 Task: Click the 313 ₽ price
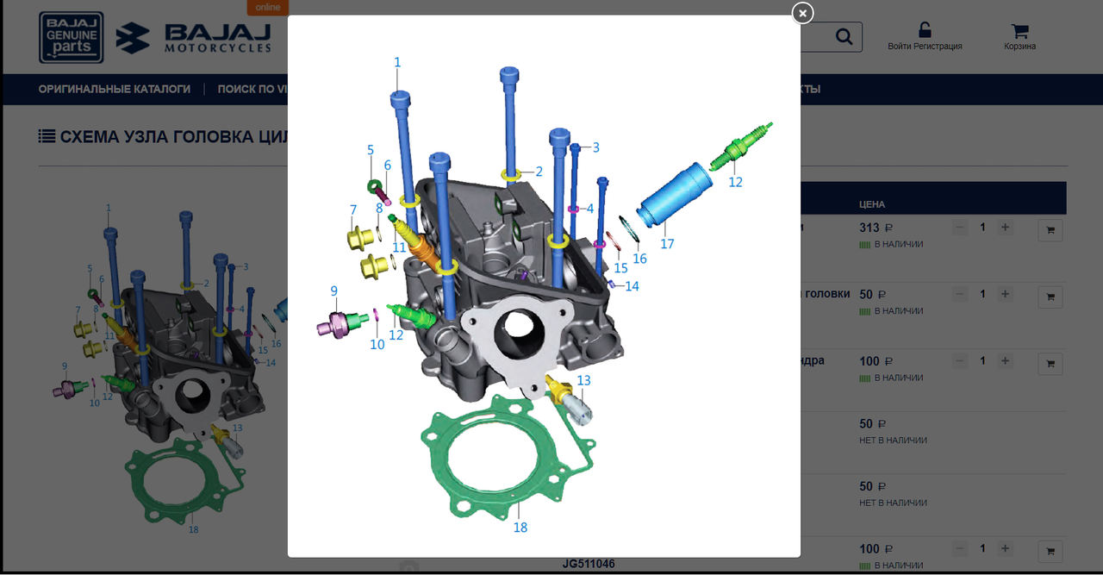[876, 228]
